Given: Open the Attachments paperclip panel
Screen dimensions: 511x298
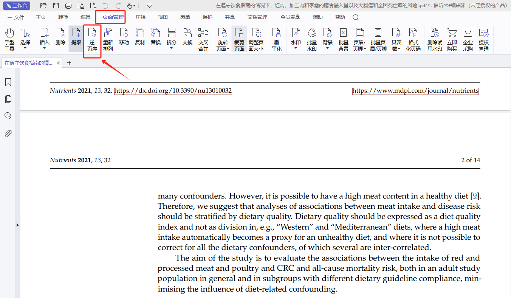Looking at the screenshot, I should (8, 133).
